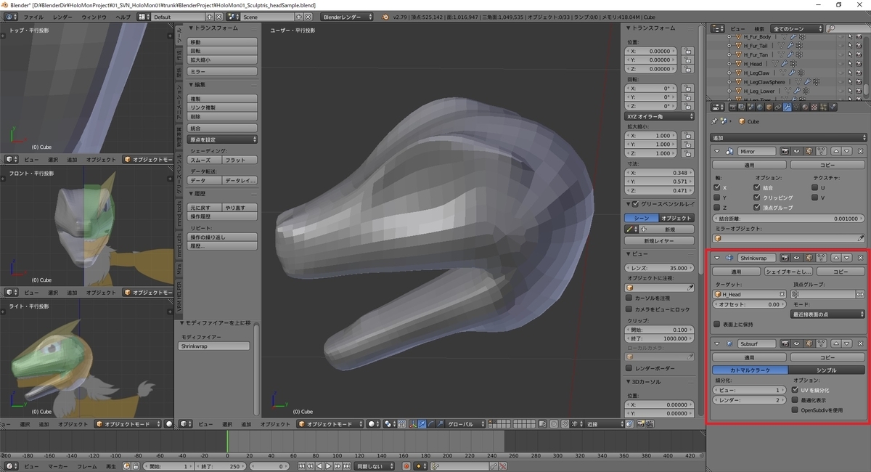Move the Subsurf modifier up with arrow icon
The image size is (871, 472).
tap(836, 343)
